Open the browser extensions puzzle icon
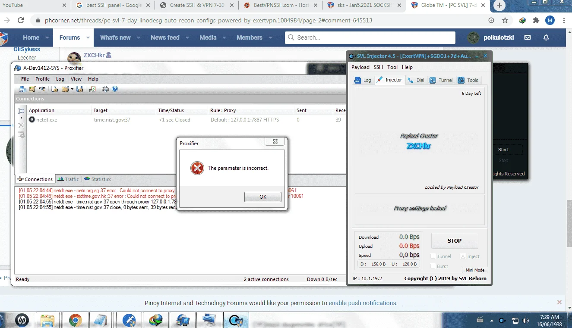 tap(536, 20)
